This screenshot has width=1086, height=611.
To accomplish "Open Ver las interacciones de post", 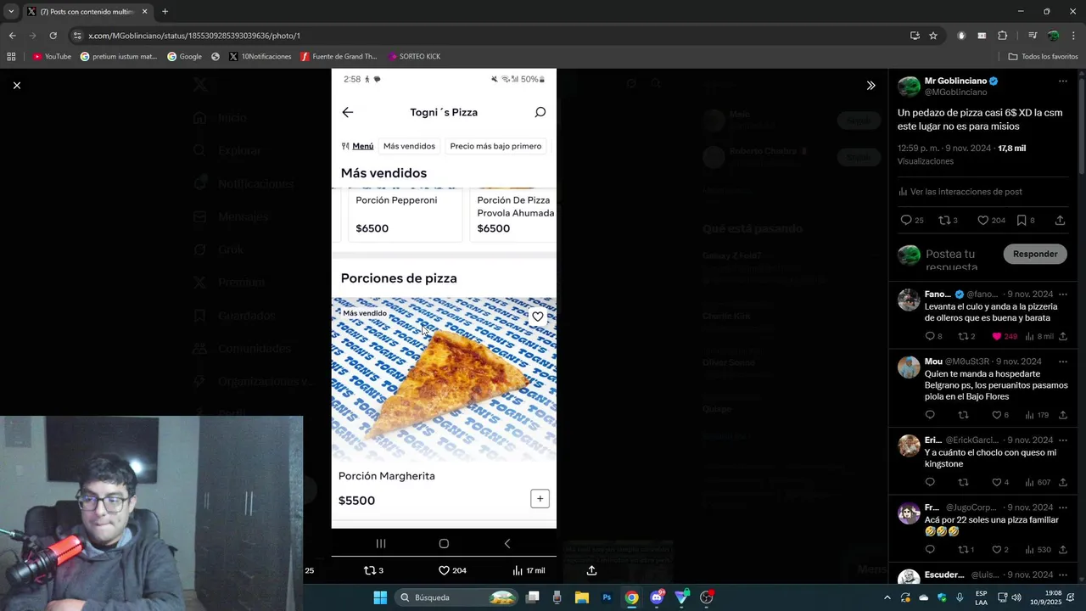I will click(x=960, y=192).
